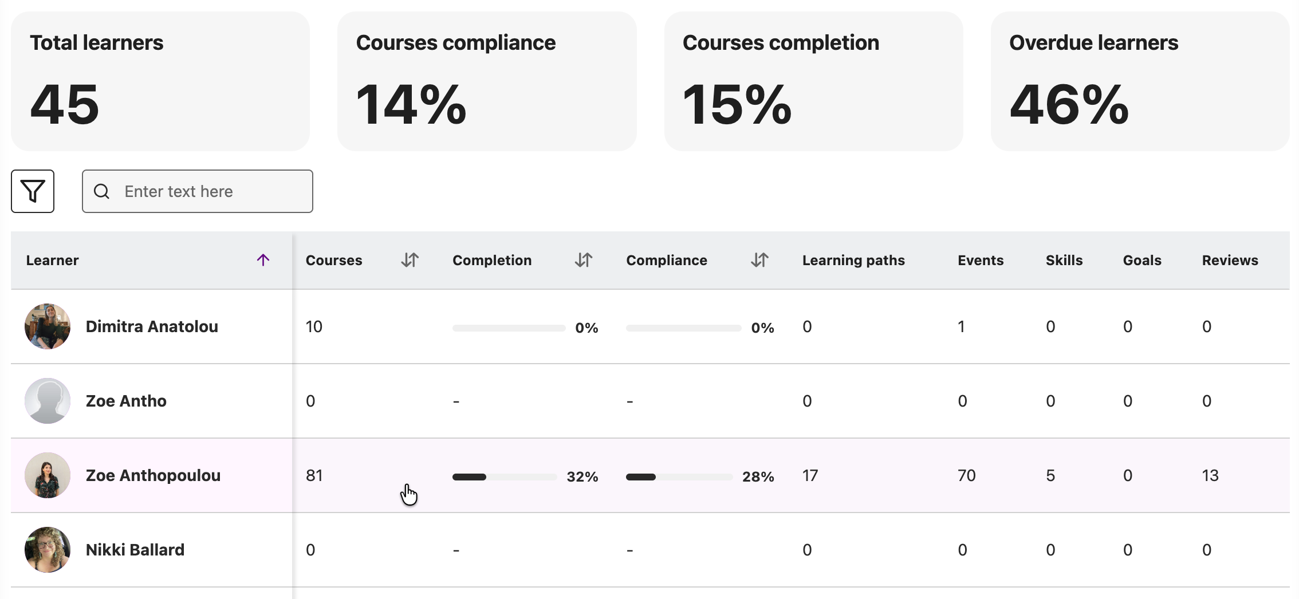Click the Learning paths column header
Screen dimensions: 1299x599
click(x=853, y=260)
